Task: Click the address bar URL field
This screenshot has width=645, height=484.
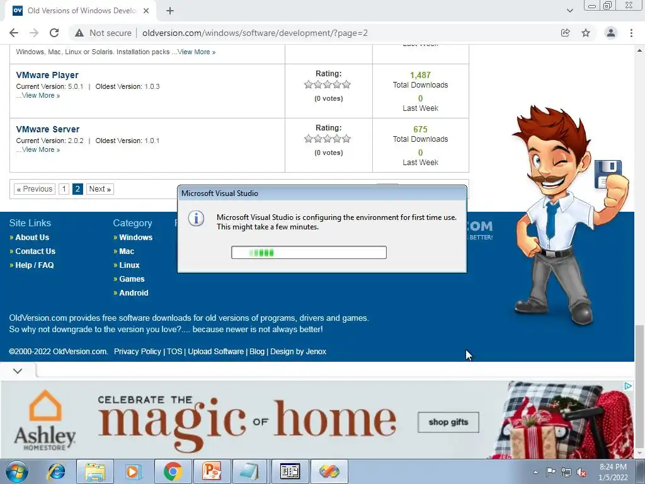Action: tap(255, 33)
